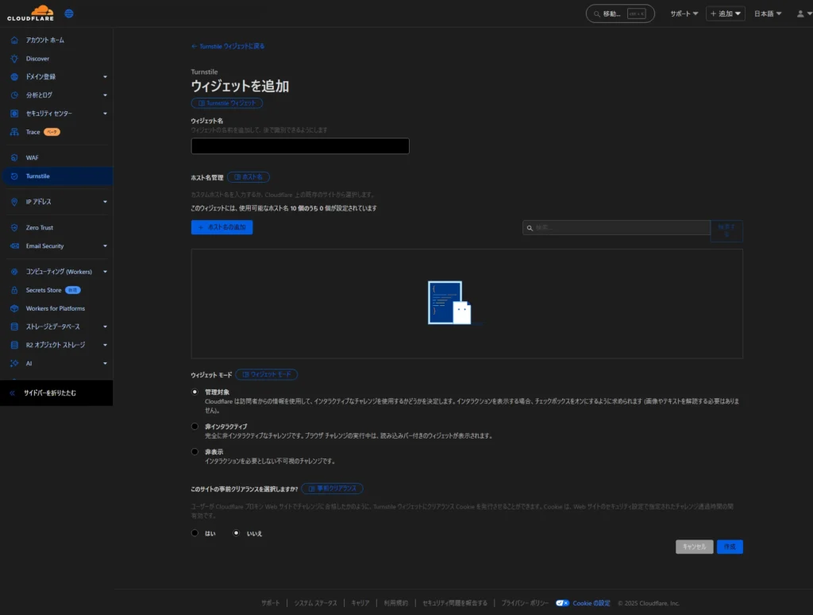The image size is (813, 615).
Task: Click the Discover lightbulb icon
Action: click(x=14, y=59)
